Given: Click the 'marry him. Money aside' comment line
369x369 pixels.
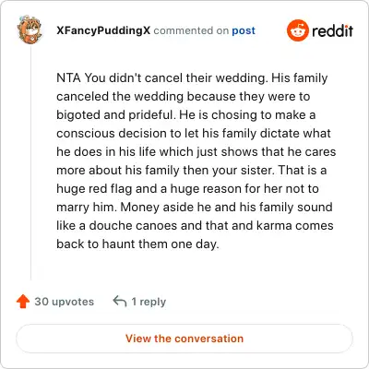Looking at the screenshot, I should pos(195,208).
